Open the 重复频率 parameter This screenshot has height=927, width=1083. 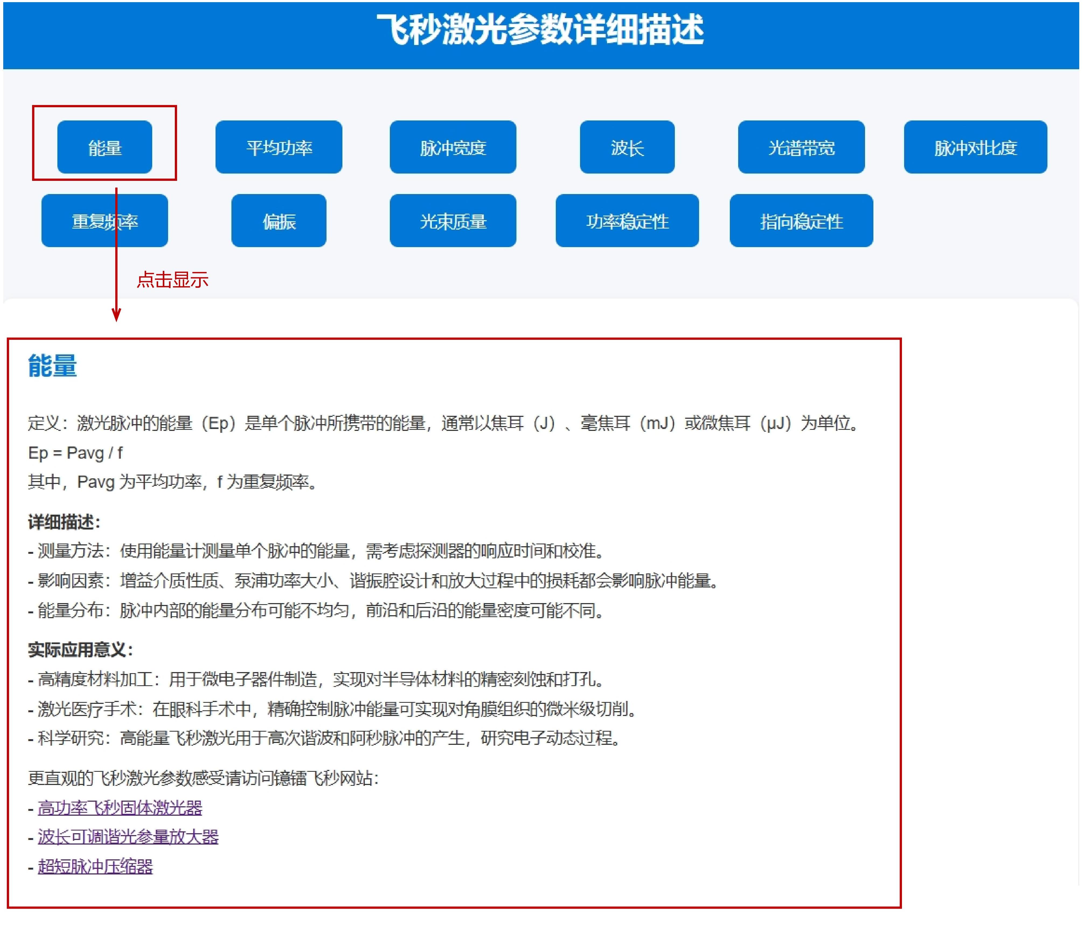tap(105, 221)
